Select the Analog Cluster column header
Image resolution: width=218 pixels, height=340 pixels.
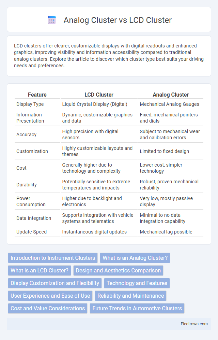(171, 95)
